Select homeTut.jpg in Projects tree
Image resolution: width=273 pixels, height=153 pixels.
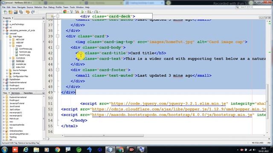[24, 55]
